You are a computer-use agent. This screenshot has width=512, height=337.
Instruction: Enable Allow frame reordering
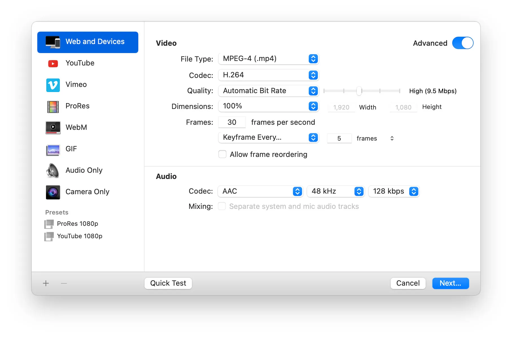[222, 154]
